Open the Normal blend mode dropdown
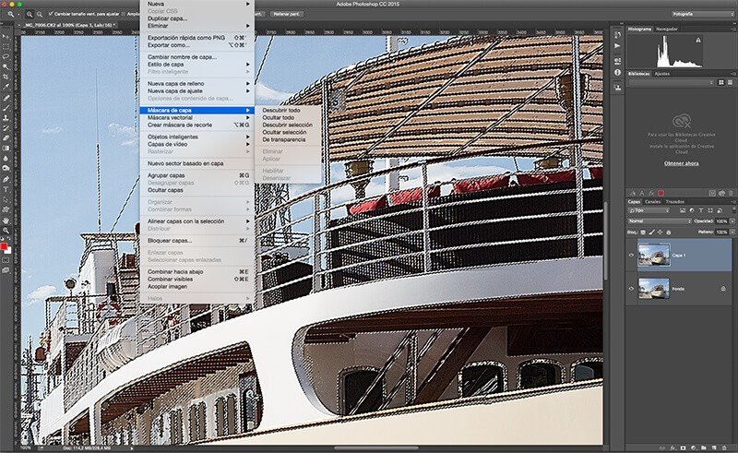 (x=660, y=221)
